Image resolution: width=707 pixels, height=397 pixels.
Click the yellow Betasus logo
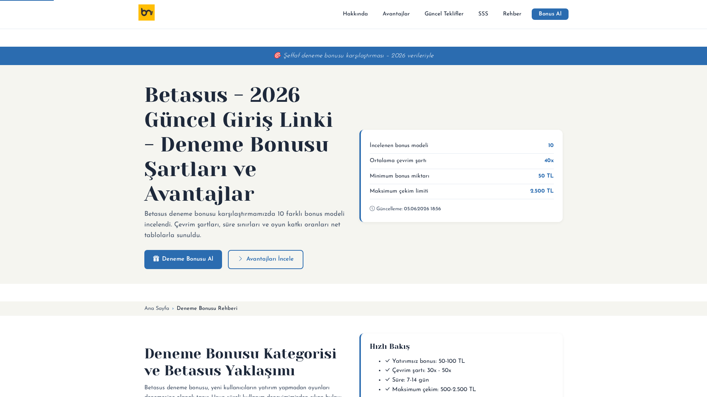147,12
